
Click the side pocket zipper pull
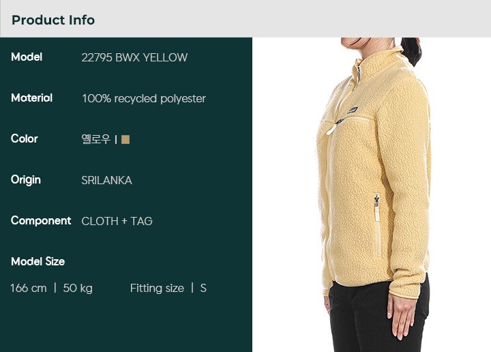tap(376, 201)
